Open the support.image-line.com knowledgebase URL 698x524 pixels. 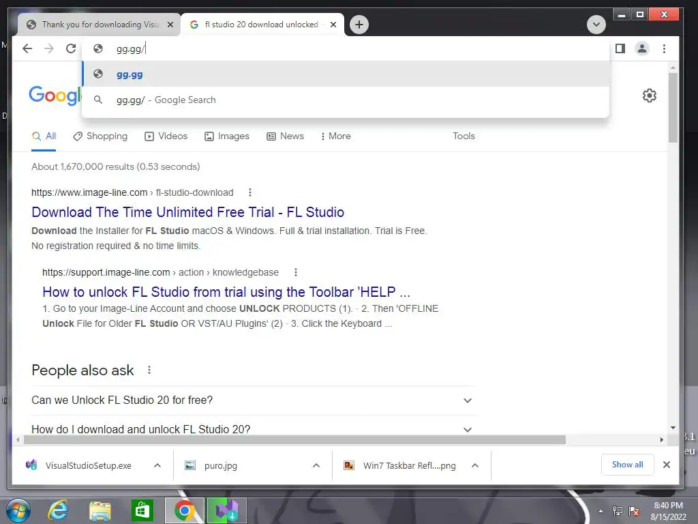pos(160,272)
